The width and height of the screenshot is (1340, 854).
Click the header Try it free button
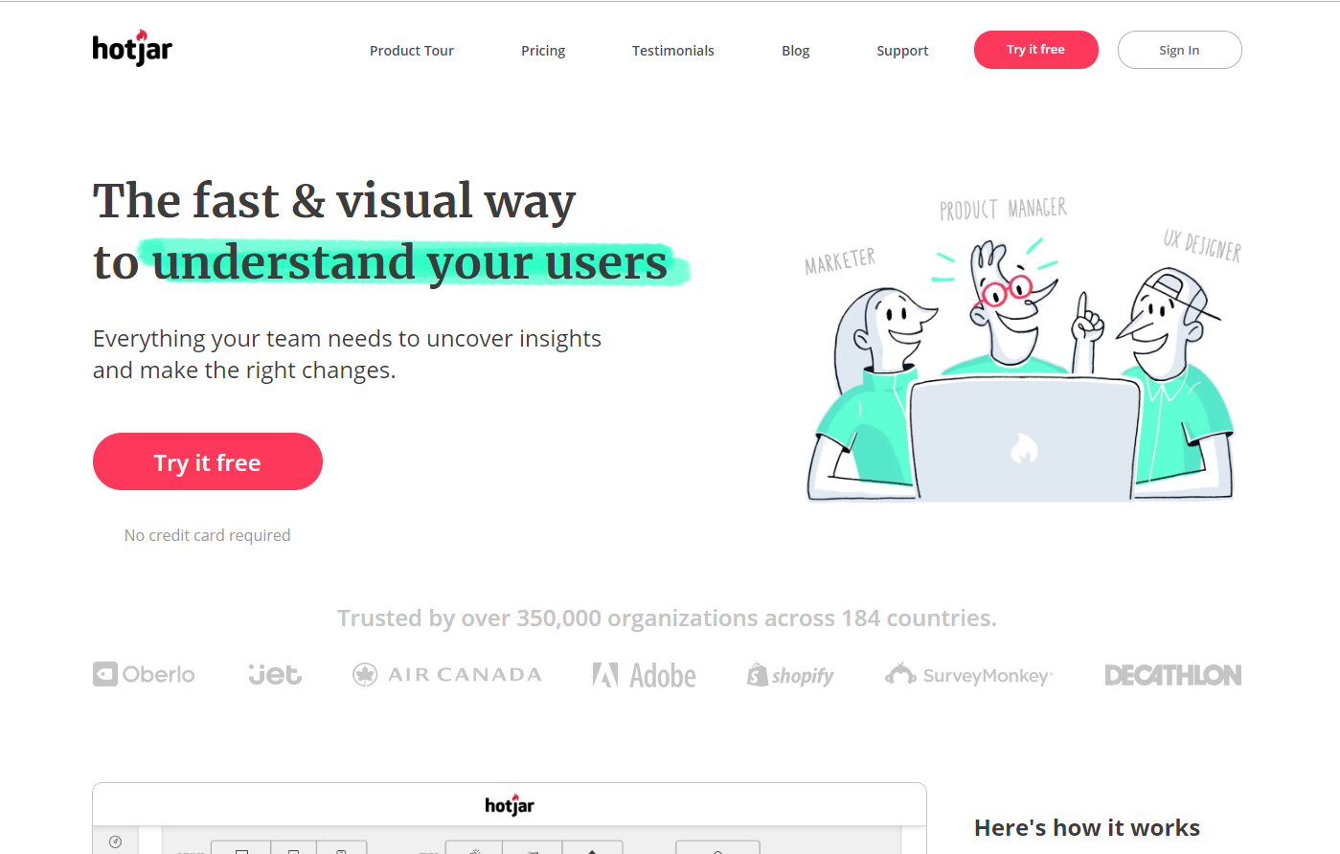coord(1036,50)
